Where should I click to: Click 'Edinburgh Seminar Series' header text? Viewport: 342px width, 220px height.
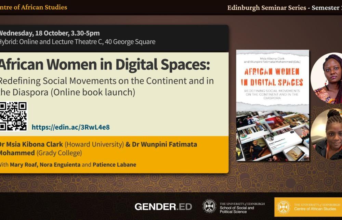click(267, 8)
